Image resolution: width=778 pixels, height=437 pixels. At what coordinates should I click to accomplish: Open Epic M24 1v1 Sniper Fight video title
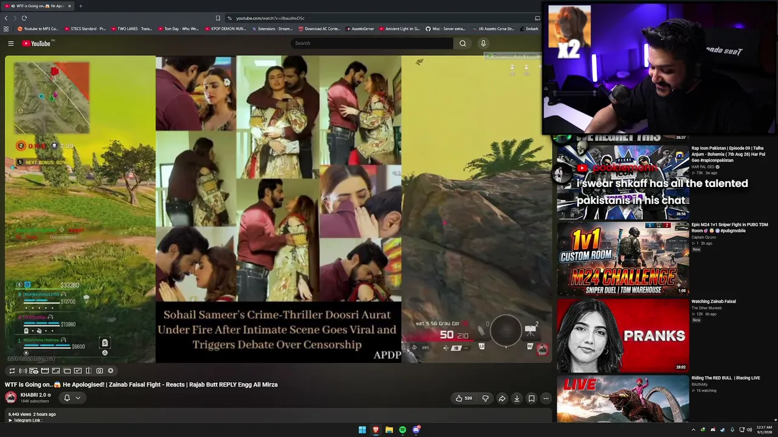pyautogui.click(x=729, y=228)
